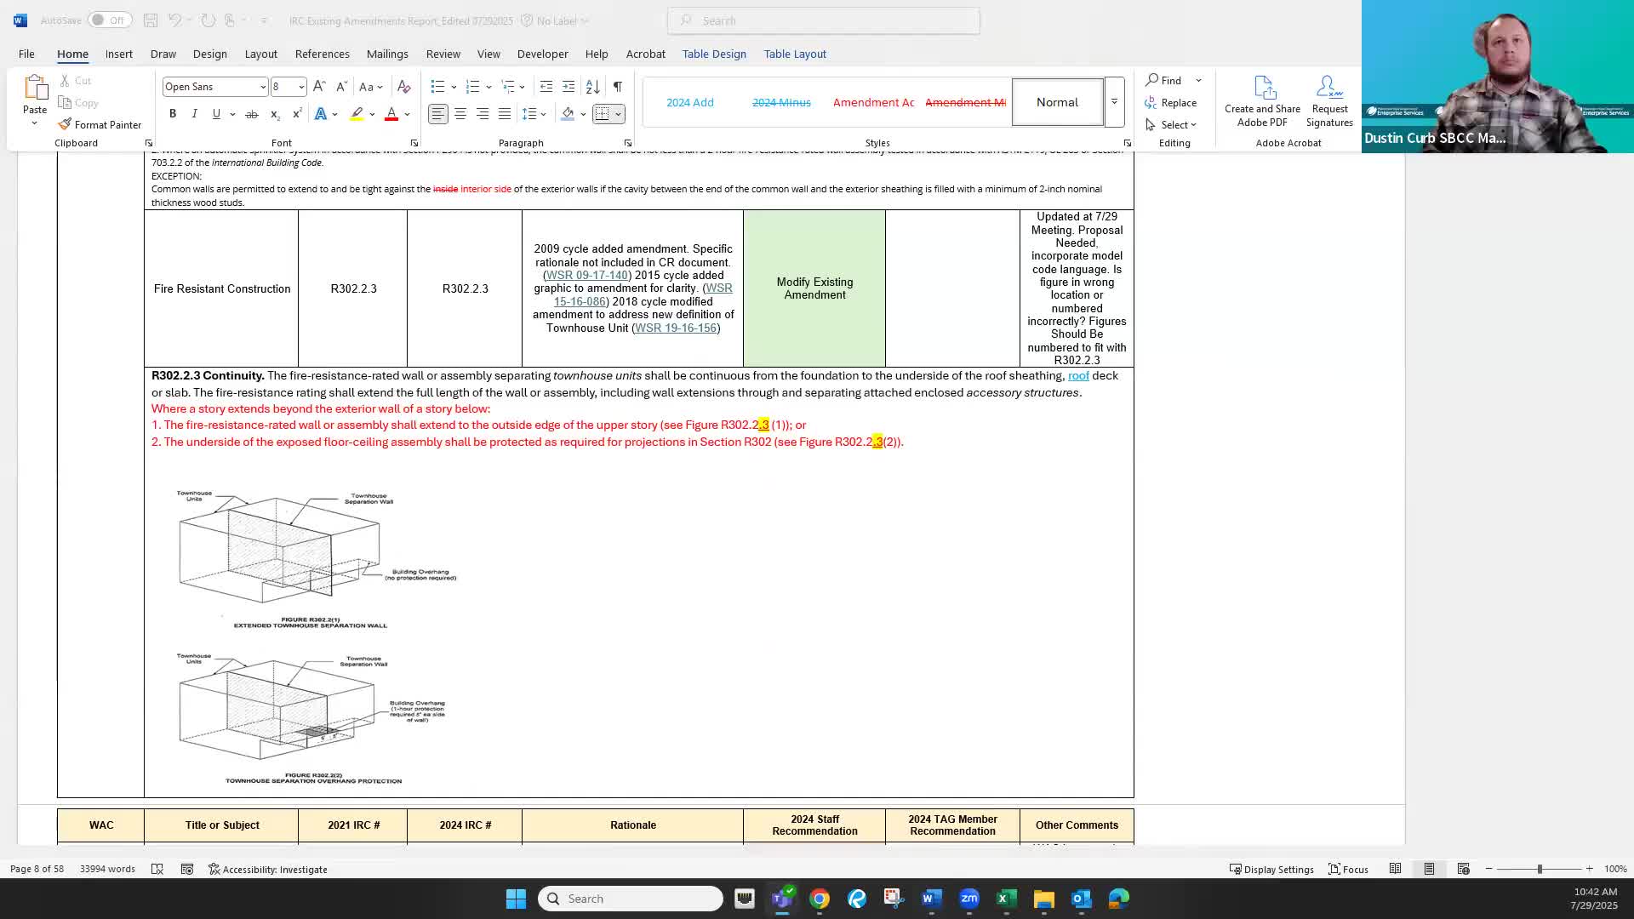Show paragraph marks
The width and height of the screenshot is (1634, 919).
coord(618,87)
